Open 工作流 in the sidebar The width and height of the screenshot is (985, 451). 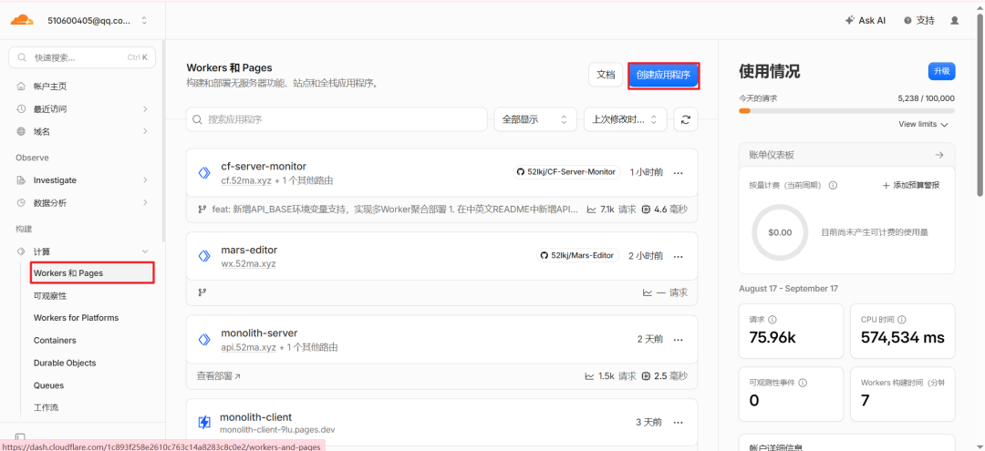pos(46,407)
